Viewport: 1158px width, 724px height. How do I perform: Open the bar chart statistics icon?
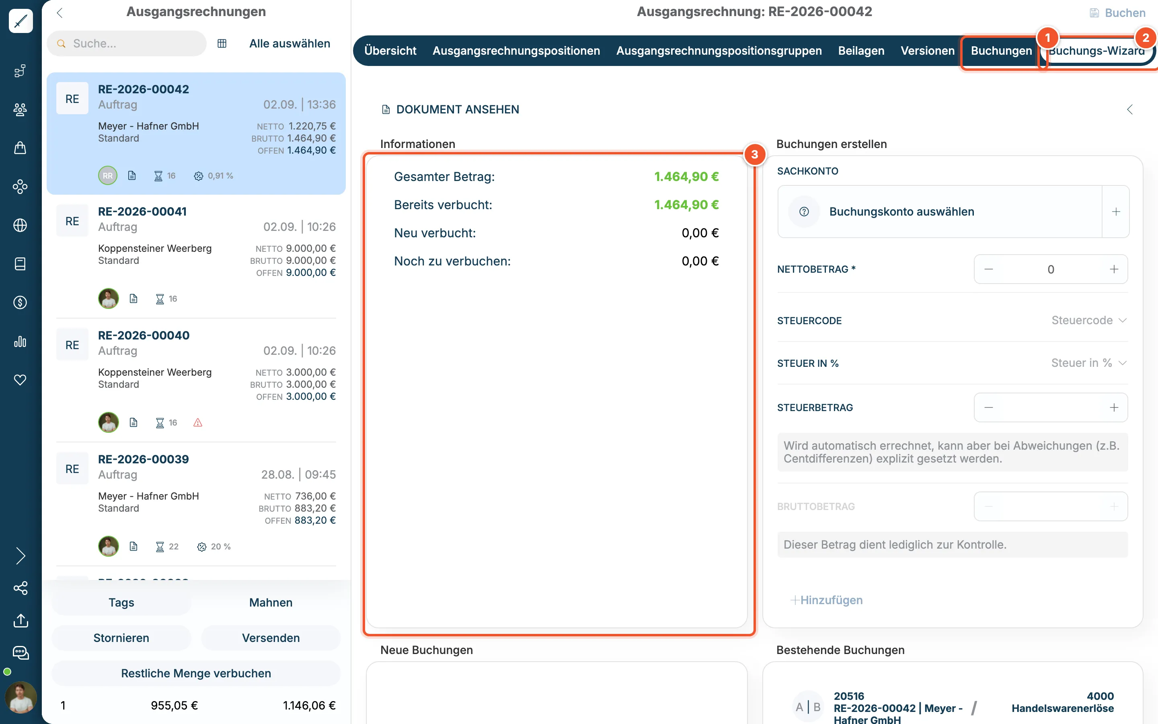click(x=20, y=341)
